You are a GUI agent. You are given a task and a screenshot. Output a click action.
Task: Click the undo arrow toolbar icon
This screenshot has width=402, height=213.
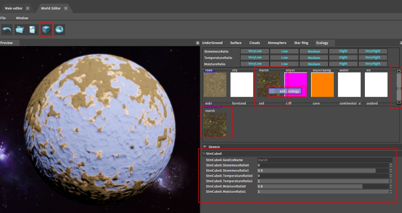(x=7, y=30)
